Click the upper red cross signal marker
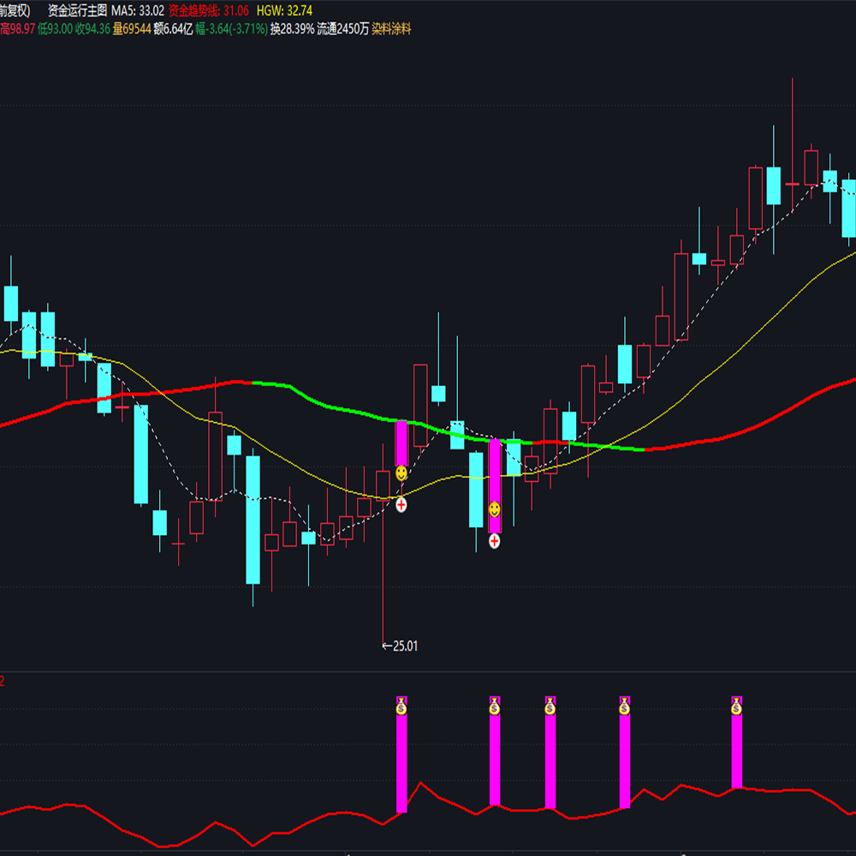Screen dimensions: 856x856 tap(402, 503)
